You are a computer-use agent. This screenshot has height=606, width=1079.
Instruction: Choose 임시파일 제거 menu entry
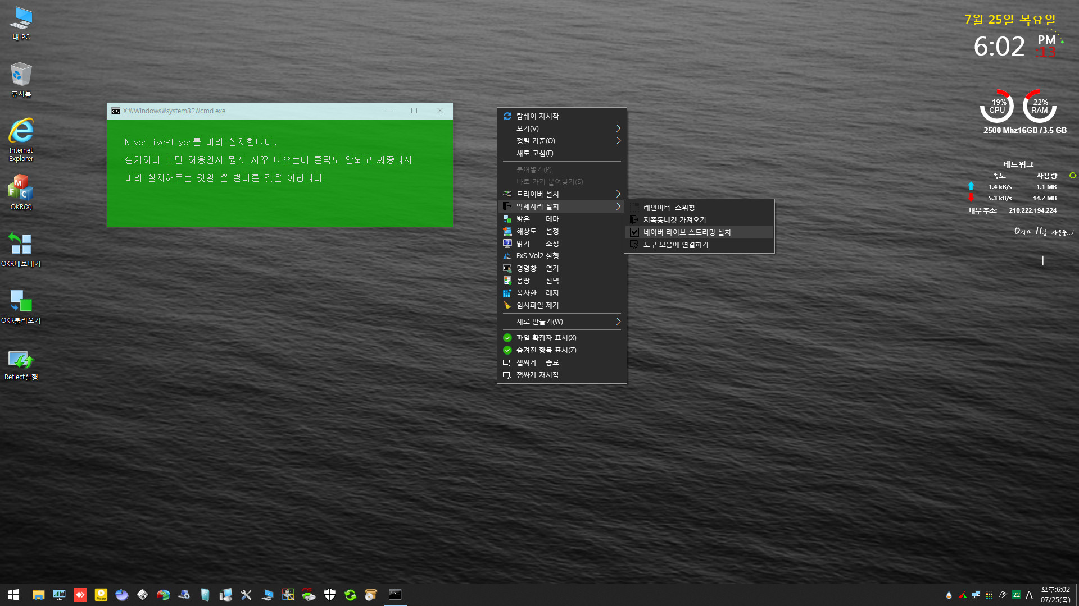[562, 305]
